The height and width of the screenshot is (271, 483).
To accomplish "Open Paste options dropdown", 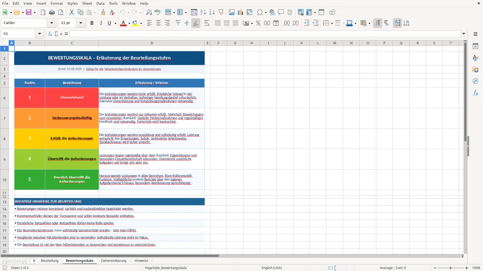I will point(95,12).
